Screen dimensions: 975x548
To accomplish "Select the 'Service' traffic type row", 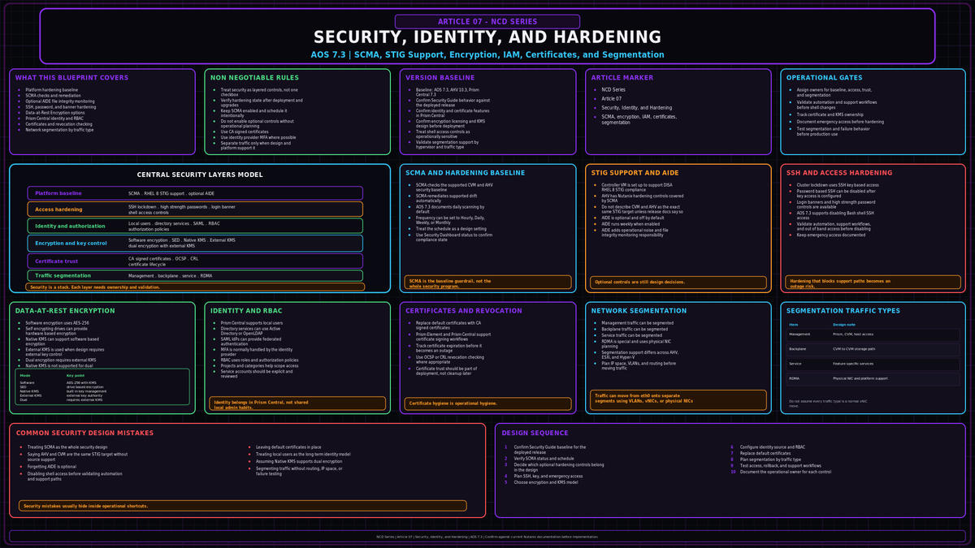I will tap(873, 364).
